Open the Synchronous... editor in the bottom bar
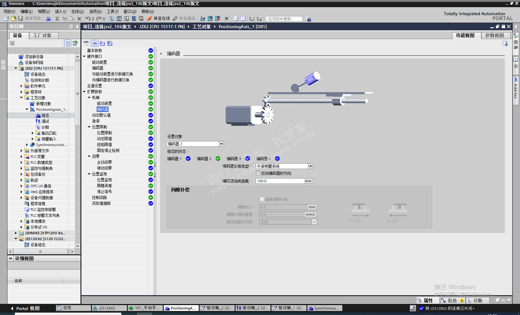520x315 pixels. click(x=325, y=308)
